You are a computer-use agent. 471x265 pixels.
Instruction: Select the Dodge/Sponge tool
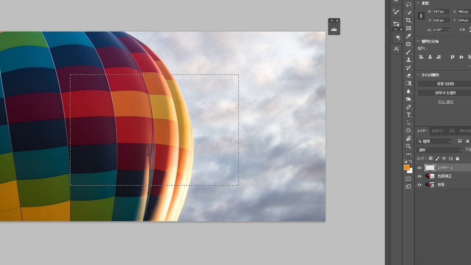point(409,99)
